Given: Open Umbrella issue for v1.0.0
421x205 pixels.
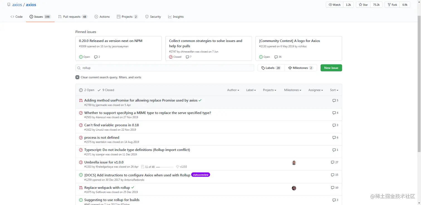Looking at the screenshot, I should tap(104, 162).
